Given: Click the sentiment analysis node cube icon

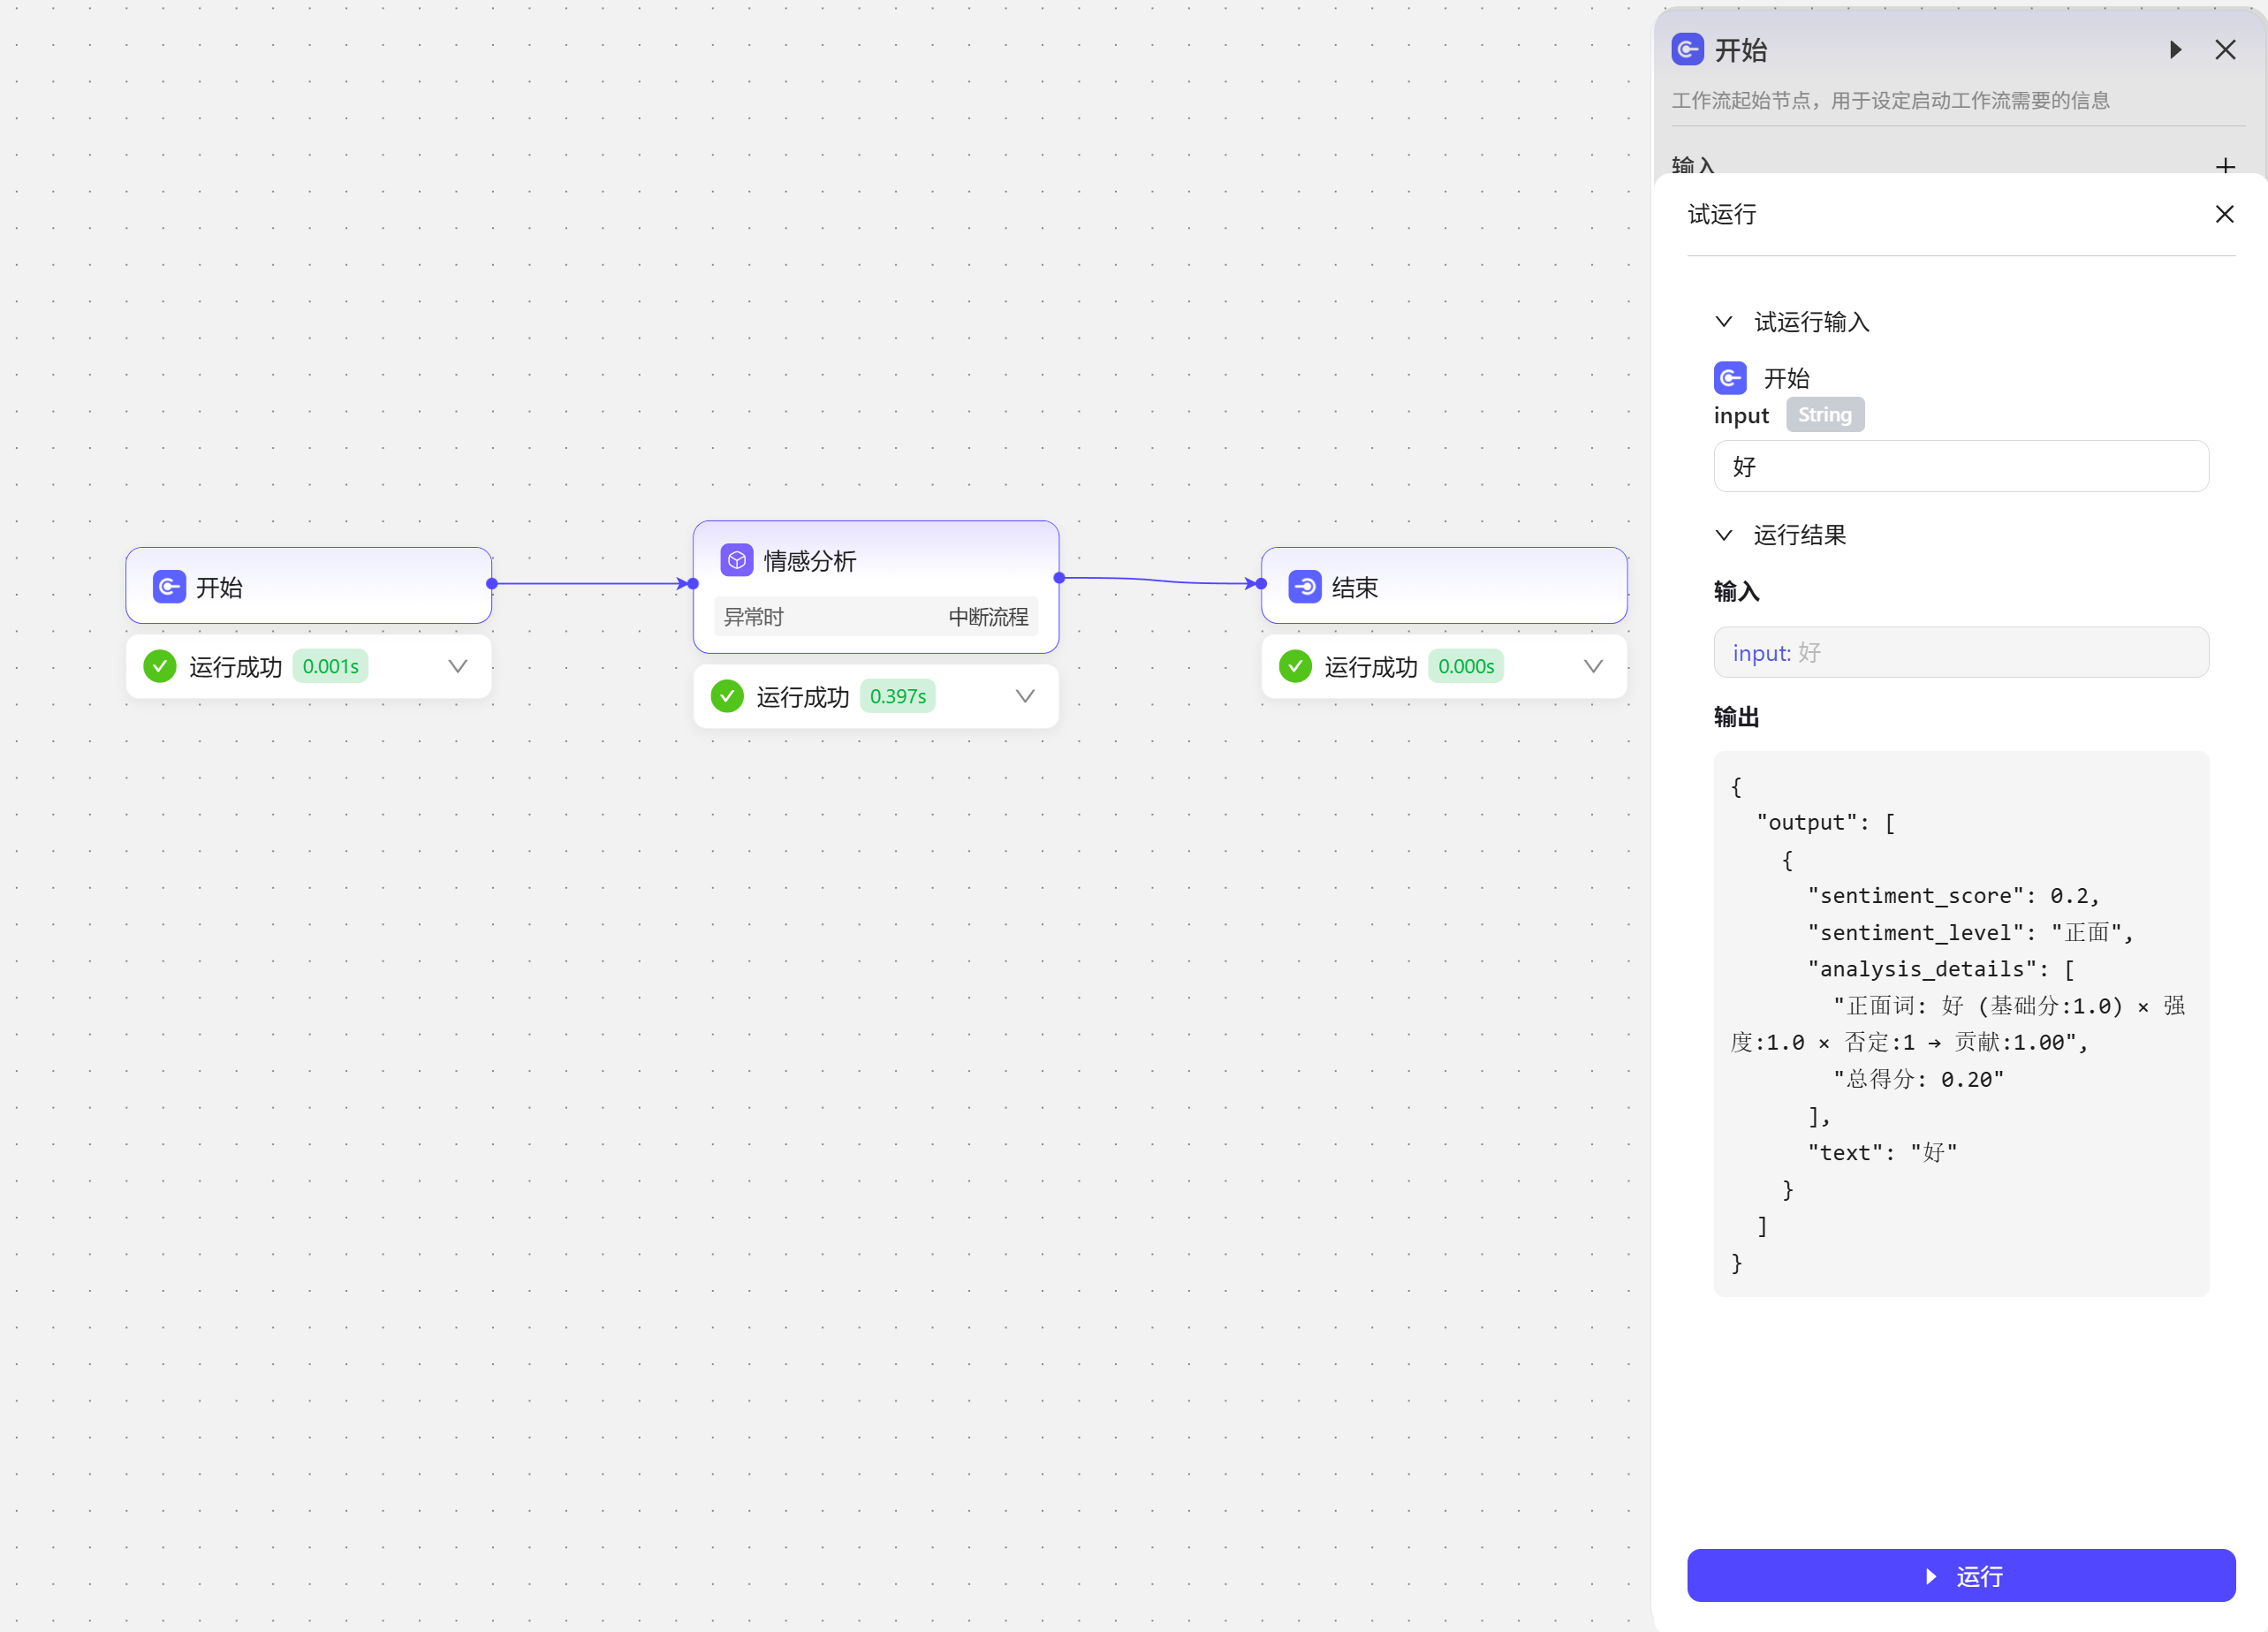Looking at the screenshot, I should click(x=737, y=560).
